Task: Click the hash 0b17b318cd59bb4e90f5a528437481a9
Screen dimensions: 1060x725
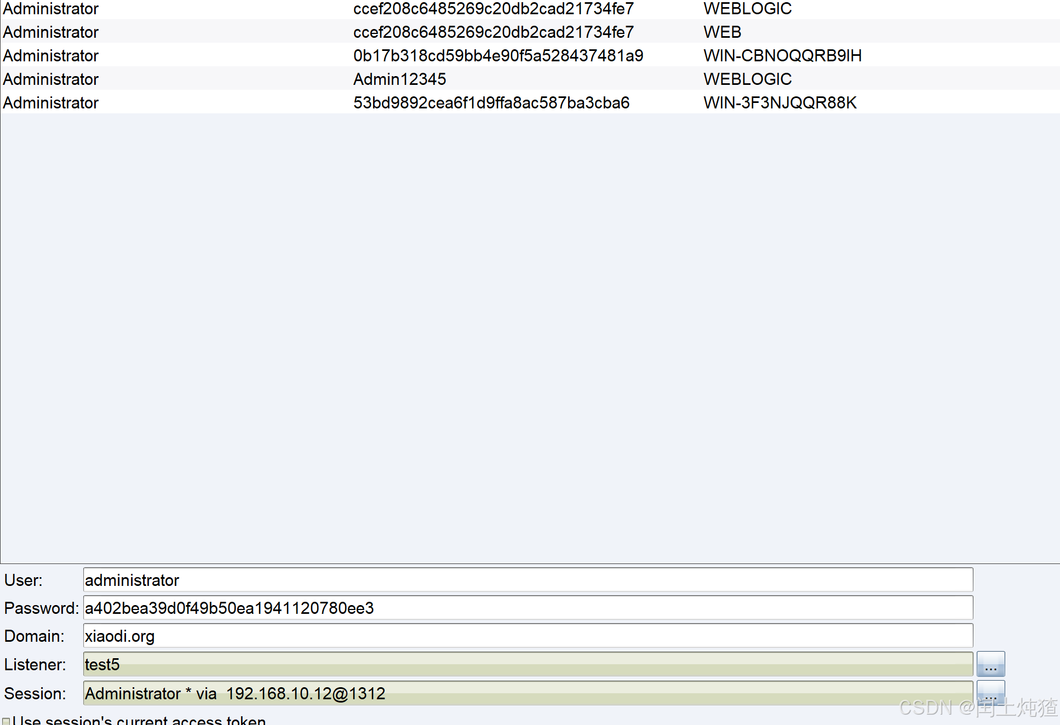Action: [x=498, y=56]
